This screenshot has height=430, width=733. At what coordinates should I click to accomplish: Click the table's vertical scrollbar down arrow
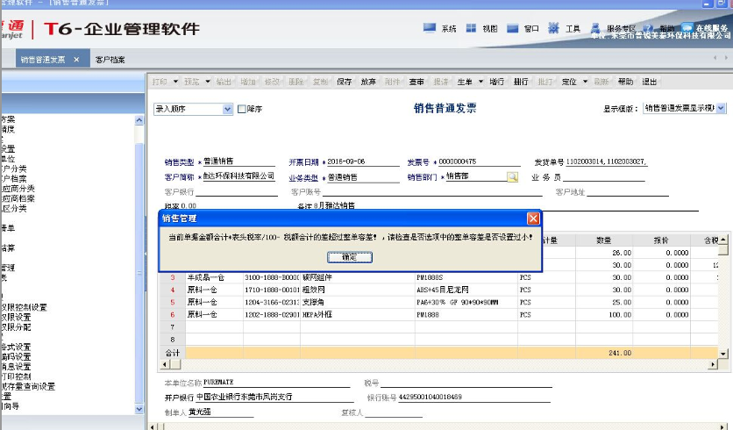tap(723, 353)
